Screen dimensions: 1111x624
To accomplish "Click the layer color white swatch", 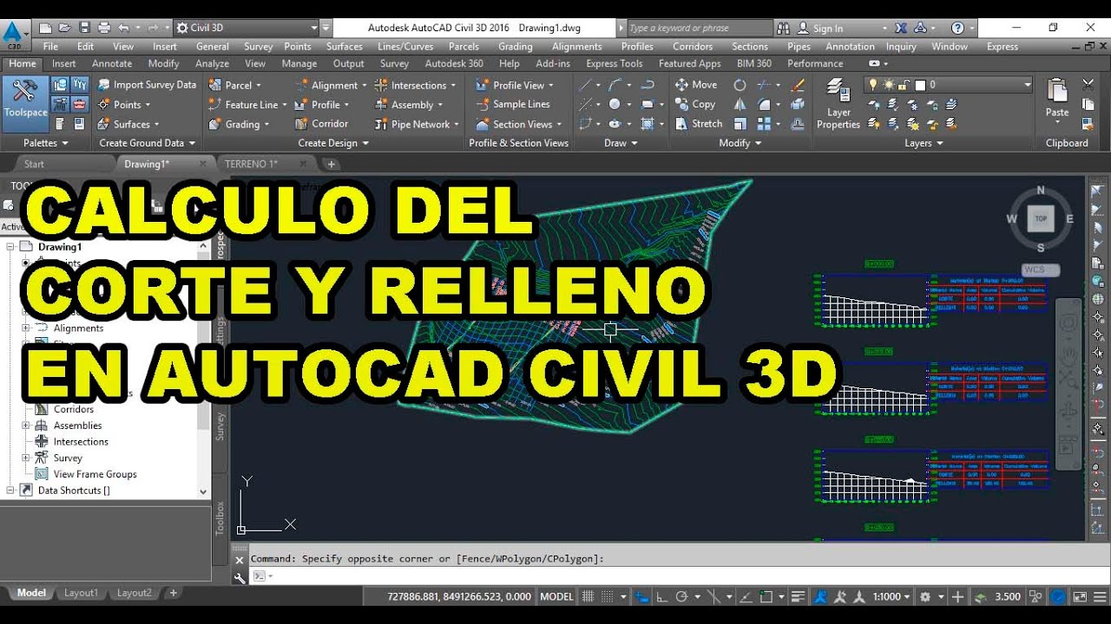I will coord(920,85).
